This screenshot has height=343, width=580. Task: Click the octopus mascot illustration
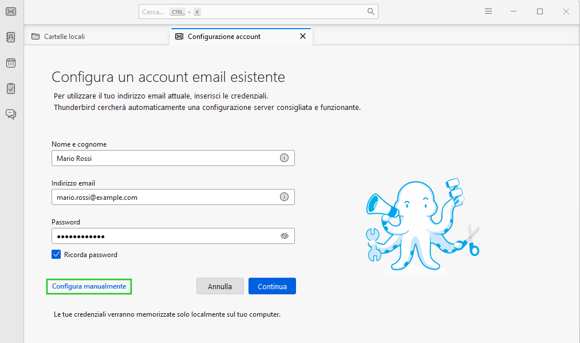tap(423, 226)
